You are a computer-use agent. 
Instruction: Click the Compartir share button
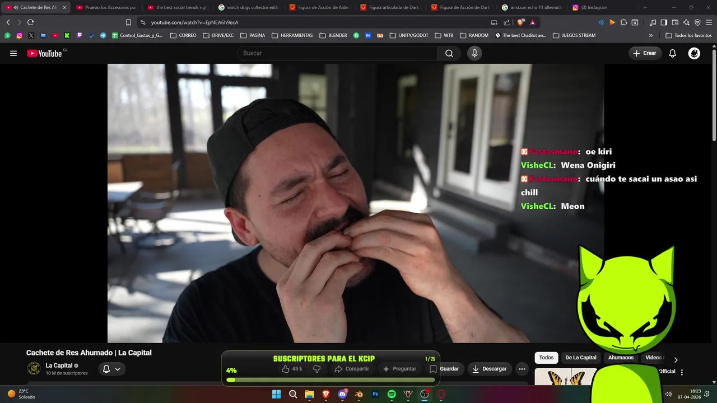(x=352, y=369)
